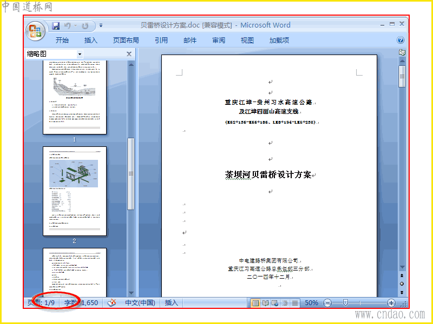Open select browse object circle button
The image size is (433, 324).
pos(402,284)
